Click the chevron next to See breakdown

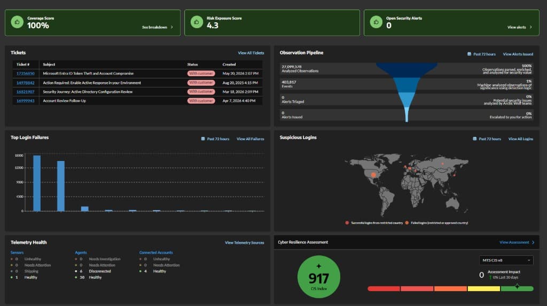(171, 27)
